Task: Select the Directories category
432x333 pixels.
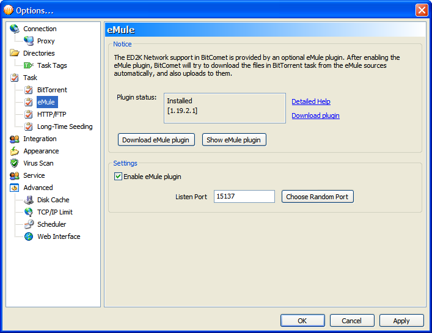Action: [39, 53]
